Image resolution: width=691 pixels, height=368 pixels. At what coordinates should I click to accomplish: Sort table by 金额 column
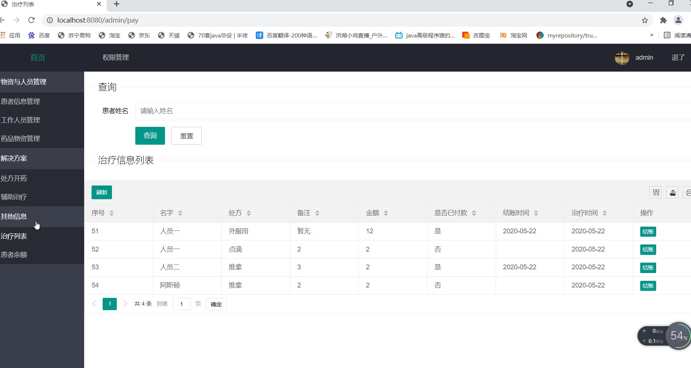tap(386, 213)
